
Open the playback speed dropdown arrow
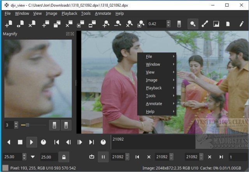pyautogui.click(x=33, y=157)
